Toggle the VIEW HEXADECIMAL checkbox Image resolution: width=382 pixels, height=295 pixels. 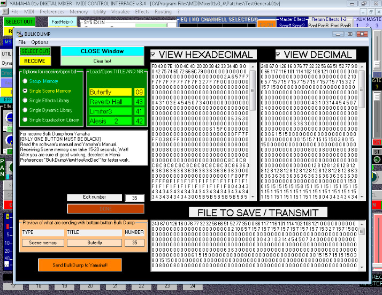pyautogui.click(x=153, y=54)
